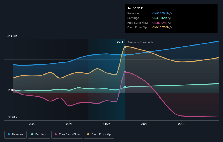The height and width of the screenshot is (142, 223).
Task: Click the Jun 30 2022 tooltip date
Action: tap(136, 8)
